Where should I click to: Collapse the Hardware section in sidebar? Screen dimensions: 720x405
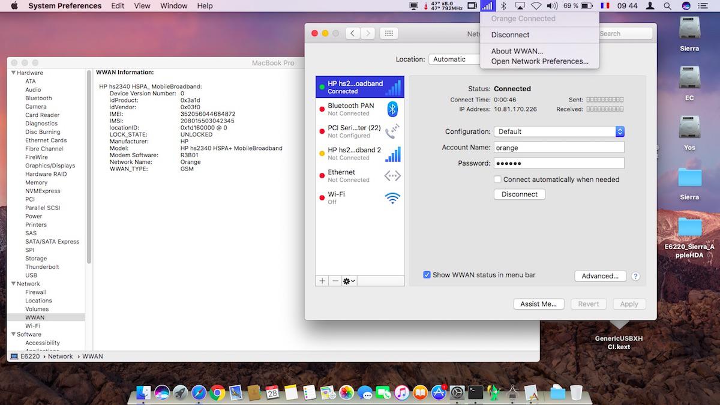(x=13, y=73)
